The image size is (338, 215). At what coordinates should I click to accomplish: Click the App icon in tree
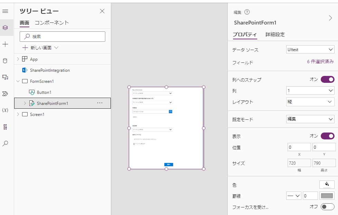click(25, 59)
